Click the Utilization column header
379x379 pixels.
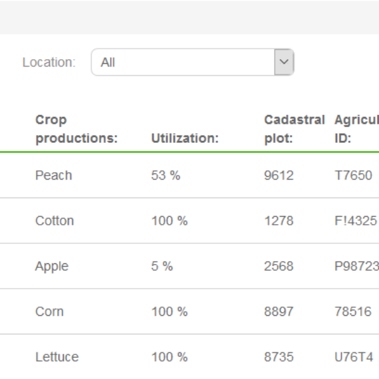pyautogui.click(x=185, y=138)
